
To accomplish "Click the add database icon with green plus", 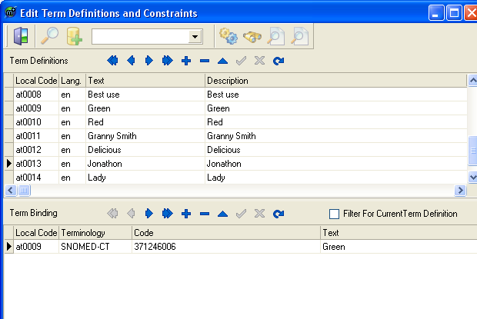I will pos(74,36).
